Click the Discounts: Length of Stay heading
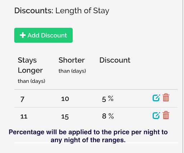The height and width of the screenshot is (153, 184). [x=62, y=11]
